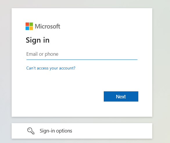This screenshot has height=143, width=170.
Task: Click empty space right of Sign-in options
Action: tap(112, 131)
